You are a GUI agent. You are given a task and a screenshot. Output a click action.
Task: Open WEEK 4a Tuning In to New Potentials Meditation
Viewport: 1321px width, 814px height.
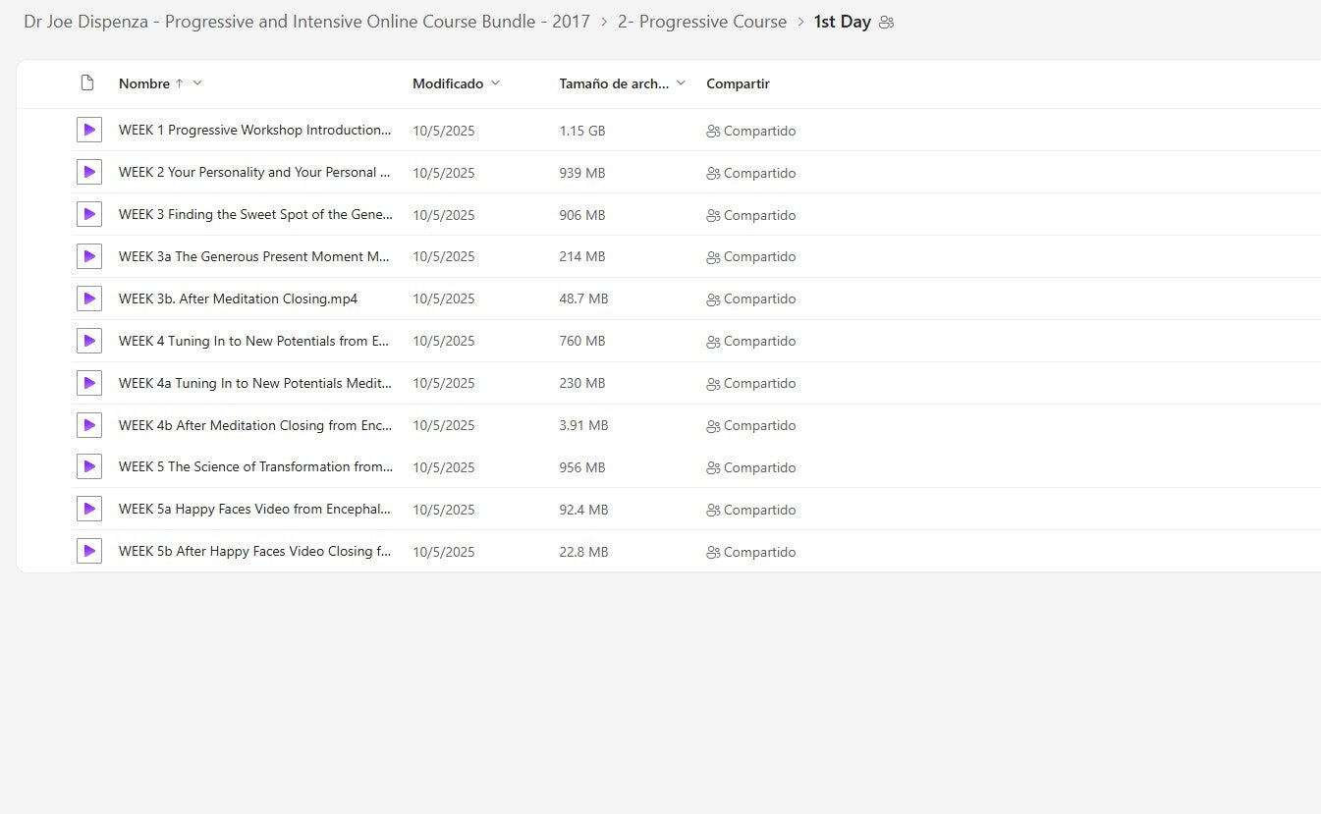coord(255,383)
